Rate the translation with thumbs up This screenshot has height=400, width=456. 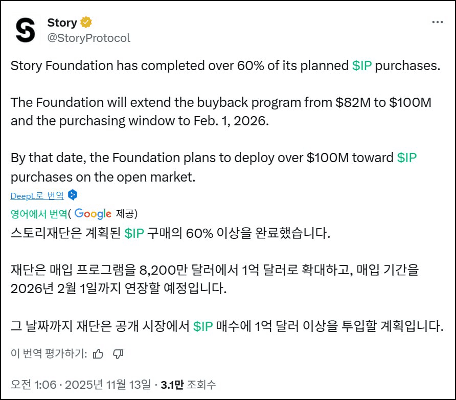(99, 353)
